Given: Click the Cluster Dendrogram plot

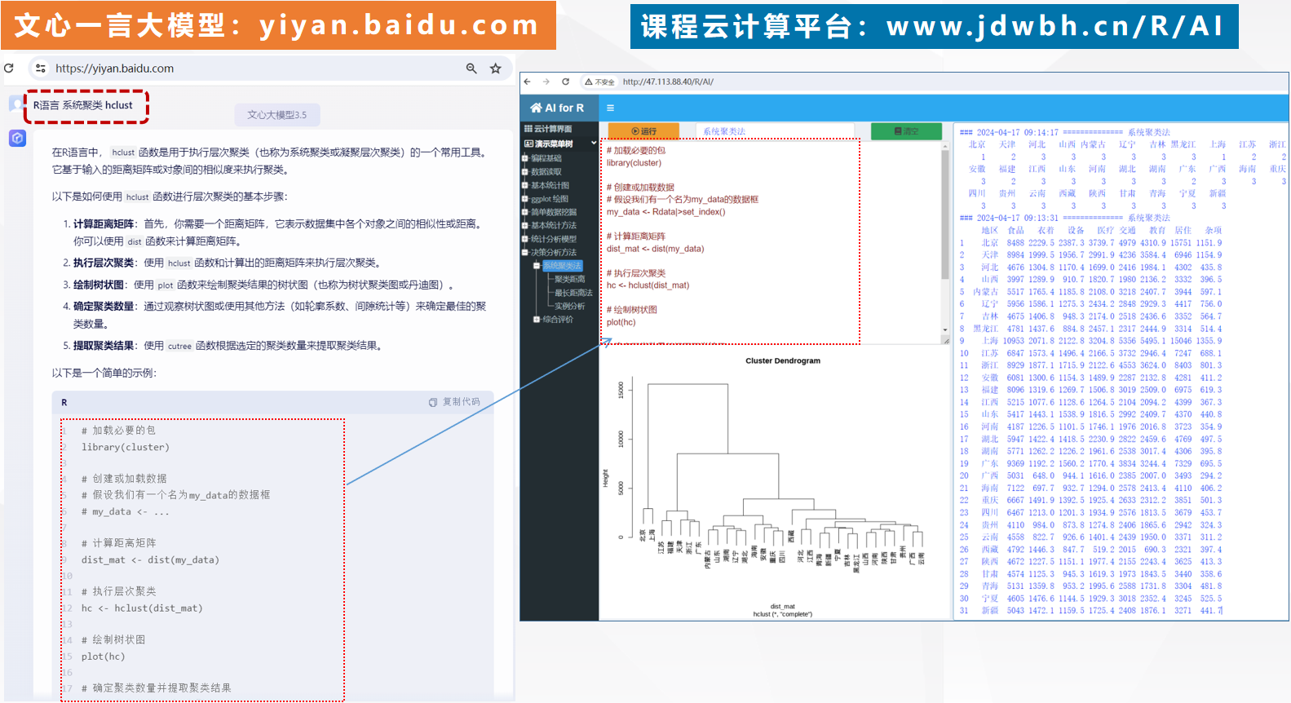Looking at the screenshot, I should tap(775, 486).
